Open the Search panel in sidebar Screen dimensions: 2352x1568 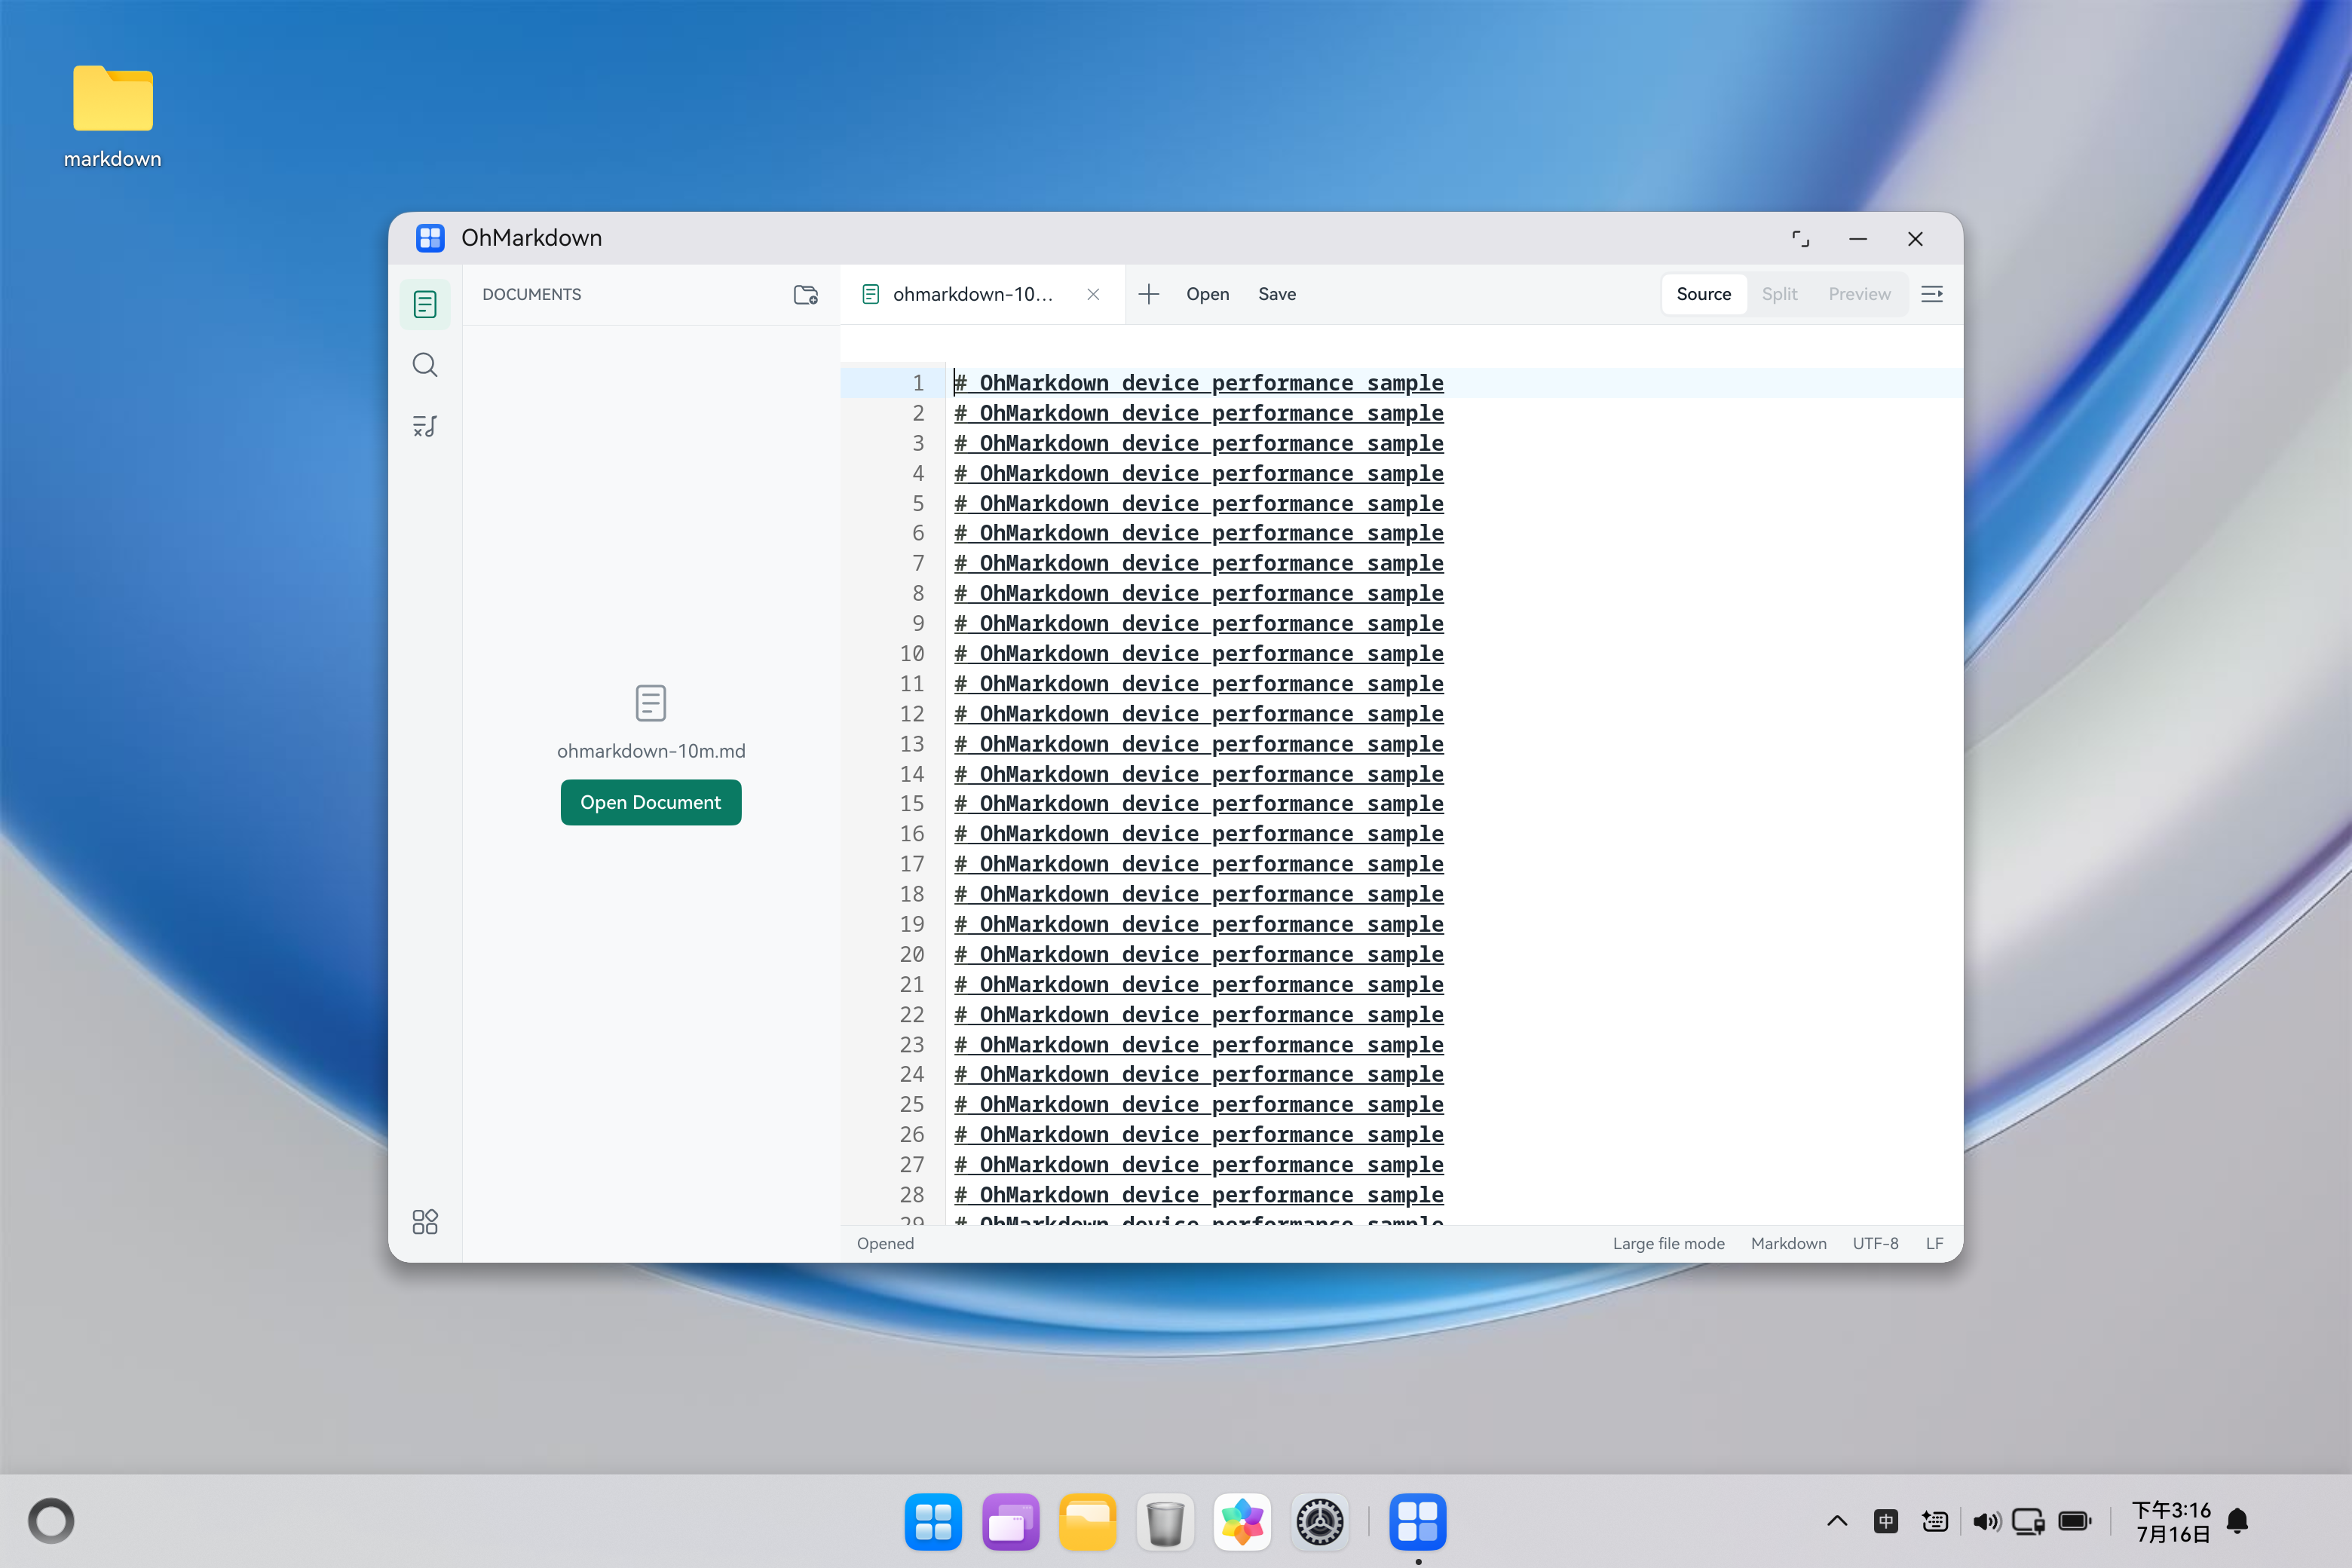click(425, 365)
